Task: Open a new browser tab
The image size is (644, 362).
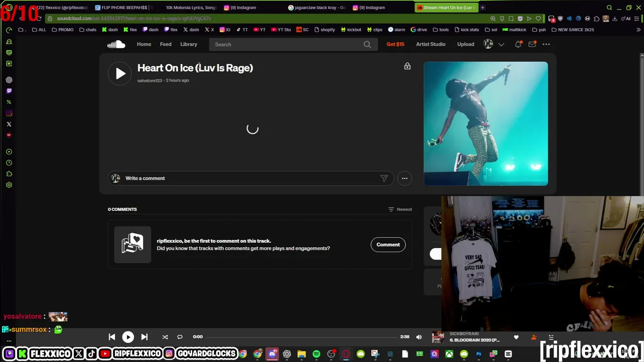Action: click(482, 8)
